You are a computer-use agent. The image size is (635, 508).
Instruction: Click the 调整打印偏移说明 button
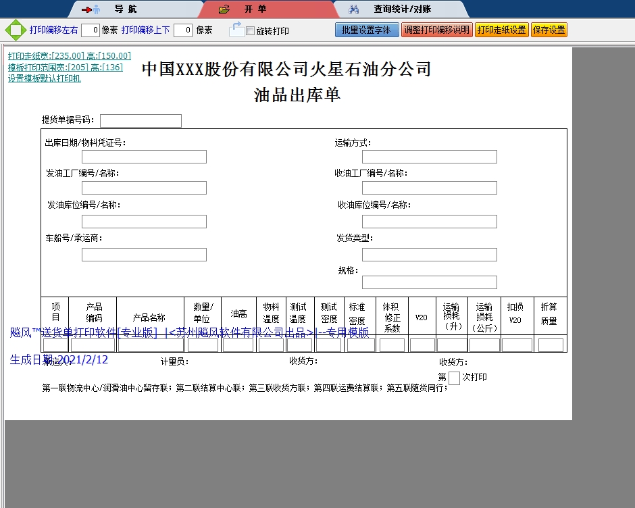[x=436, y=30]
